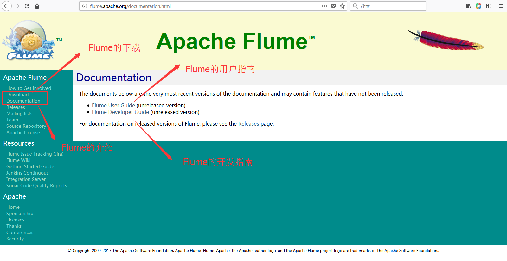Screen dimensions: 507x261
Task: Click the copyright footer text
Action: click(x=253, y=251)
